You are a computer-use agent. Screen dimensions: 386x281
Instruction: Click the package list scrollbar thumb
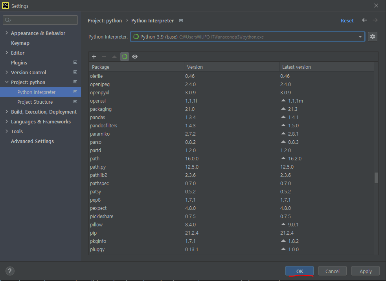pos(376,178)
